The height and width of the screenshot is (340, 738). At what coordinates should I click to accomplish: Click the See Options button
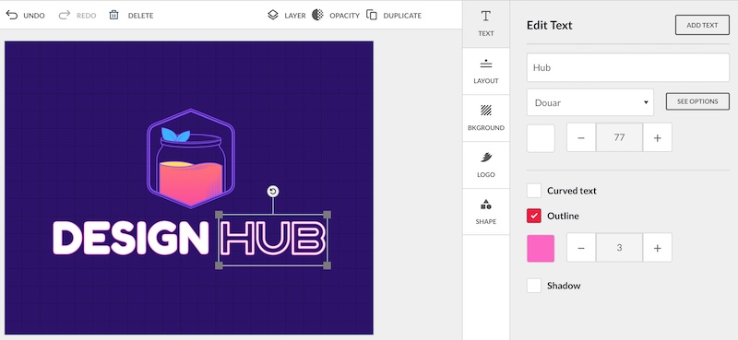point(697,101)
